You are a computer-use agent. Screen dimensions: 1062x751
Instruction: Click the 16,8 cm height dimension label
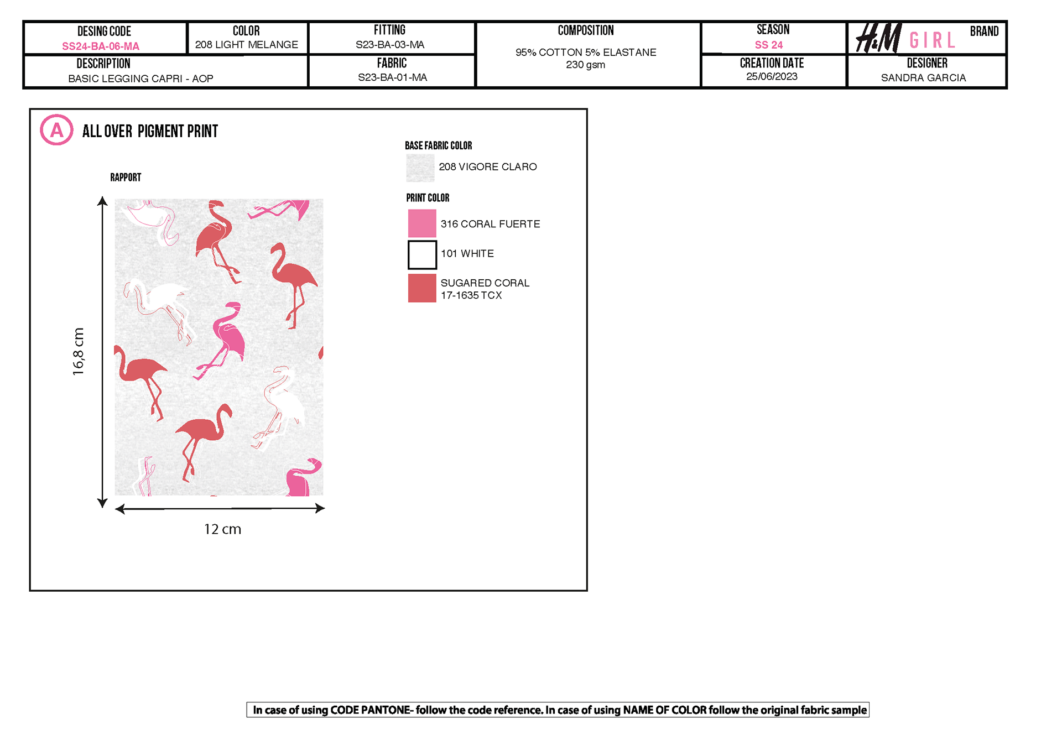pyautogui.click(x=79, y=352)
